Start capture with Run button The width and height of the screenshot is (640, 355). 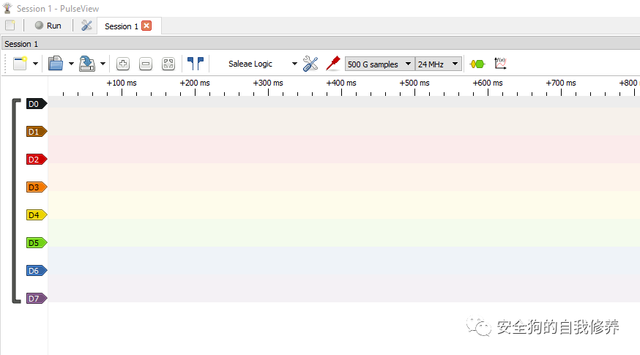coord(48,26)
